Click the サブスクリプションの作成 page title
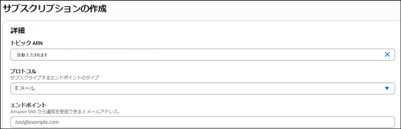Image resolution: width=401 pixels, height=129 pixels. tap(55, 9)
